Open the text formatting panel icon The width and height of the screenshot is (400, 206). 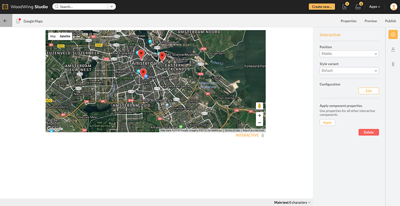pos(393,49)
